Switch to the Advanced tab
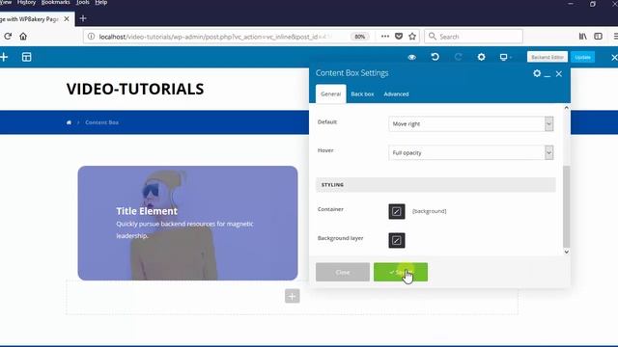Screen dimensions: 618x347 (x=396, y=94)
